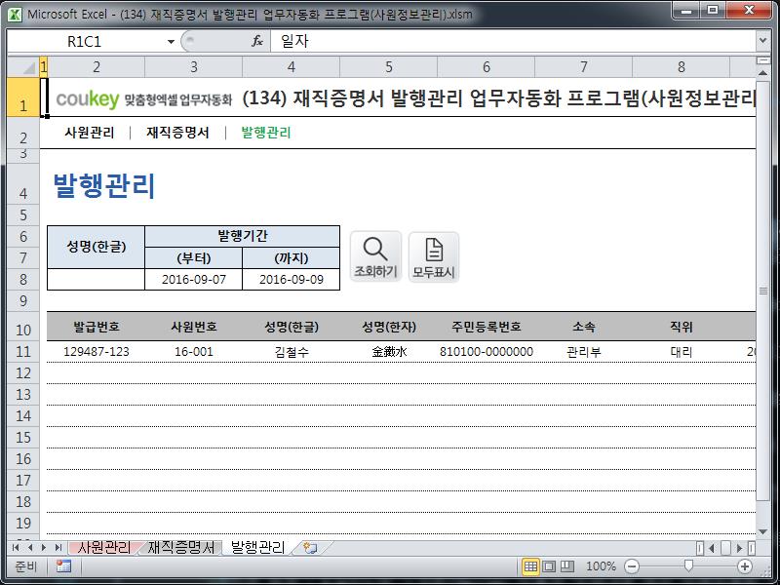This screenshot has width=780, height=585.
Task: Click the (까지) header cell
Action: pos(291,257)
